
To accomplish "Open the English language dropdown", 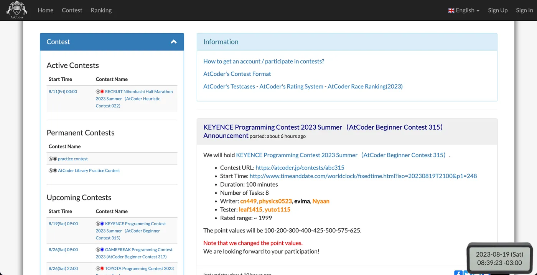I will [x=464, y=10].
